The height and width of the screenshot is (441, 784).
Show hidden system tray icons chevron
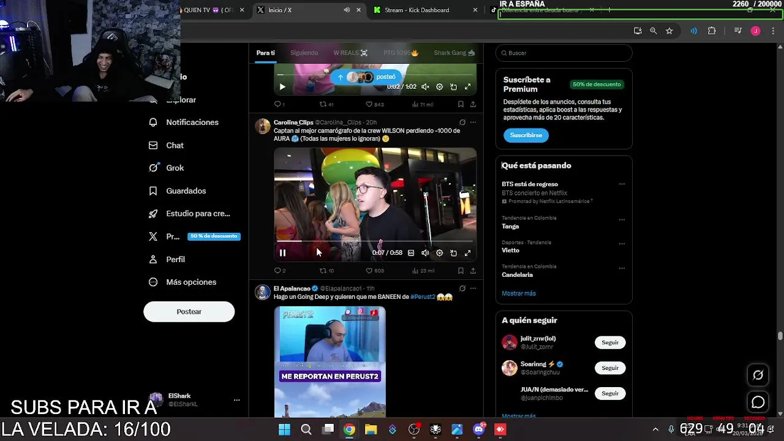coord(655,429)
